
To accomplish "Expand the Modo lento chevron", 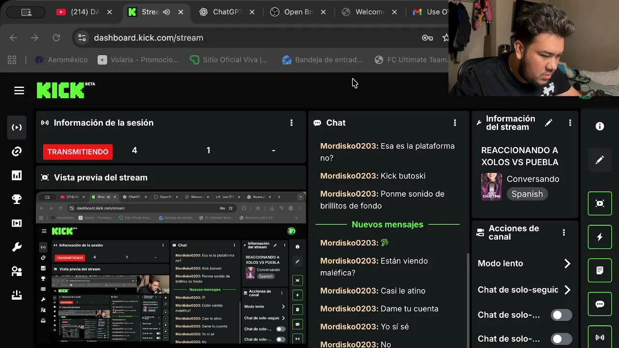I will [x=567, y=263].
